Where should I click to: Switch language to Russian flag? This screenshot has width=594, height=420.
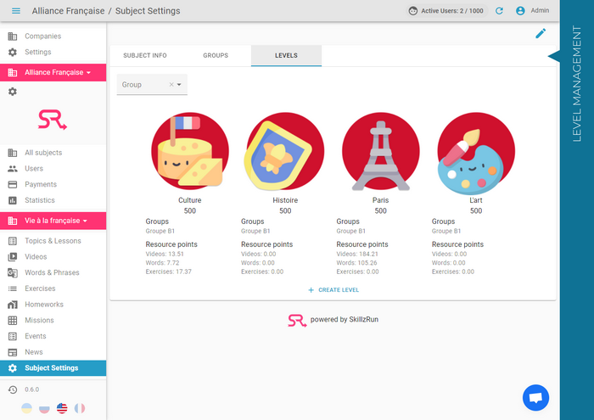pyautogui.click(x=44, y=408)
